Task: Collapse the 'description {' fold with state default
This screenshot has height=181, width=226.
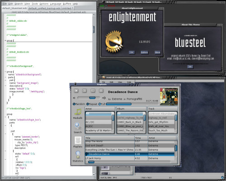Action: [x=5, y=86]
